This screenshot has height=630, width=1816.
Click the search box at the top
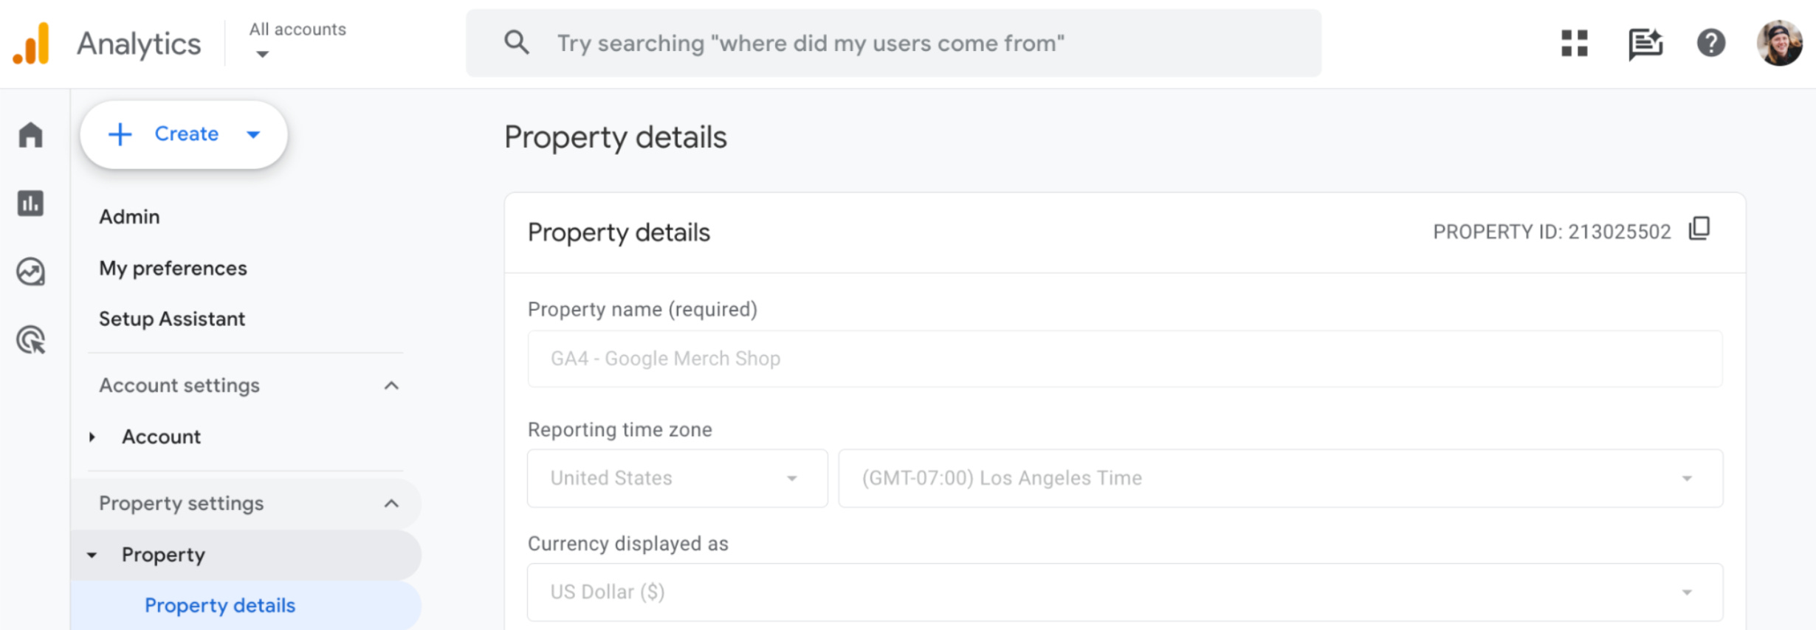893,43
